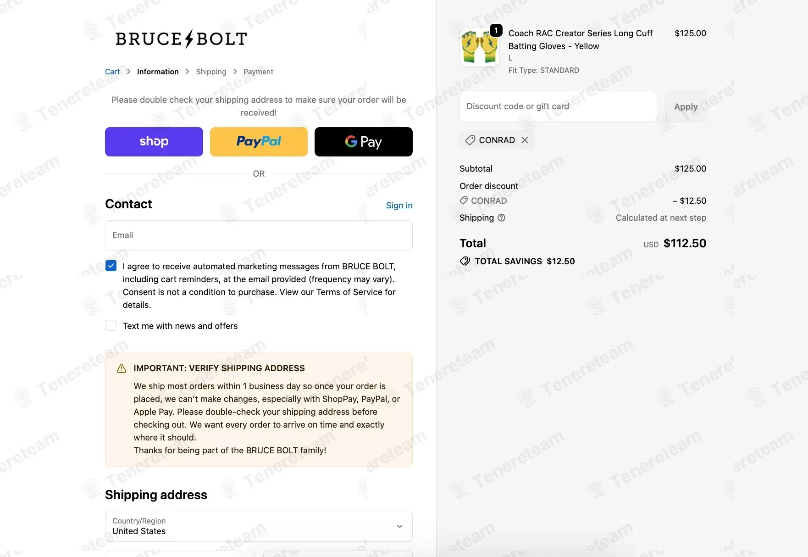
Task: Select the Shipping breadcrumb step
Action: coord(211,72)
